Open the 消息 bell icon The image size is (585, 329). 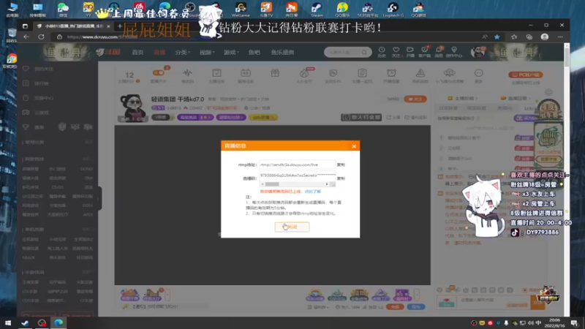click(x=439, y=52)
